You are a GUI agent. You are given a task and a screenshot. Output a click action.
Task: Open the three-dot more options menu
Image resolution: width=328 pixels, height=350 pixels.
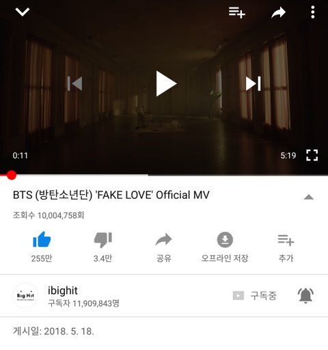313,12
